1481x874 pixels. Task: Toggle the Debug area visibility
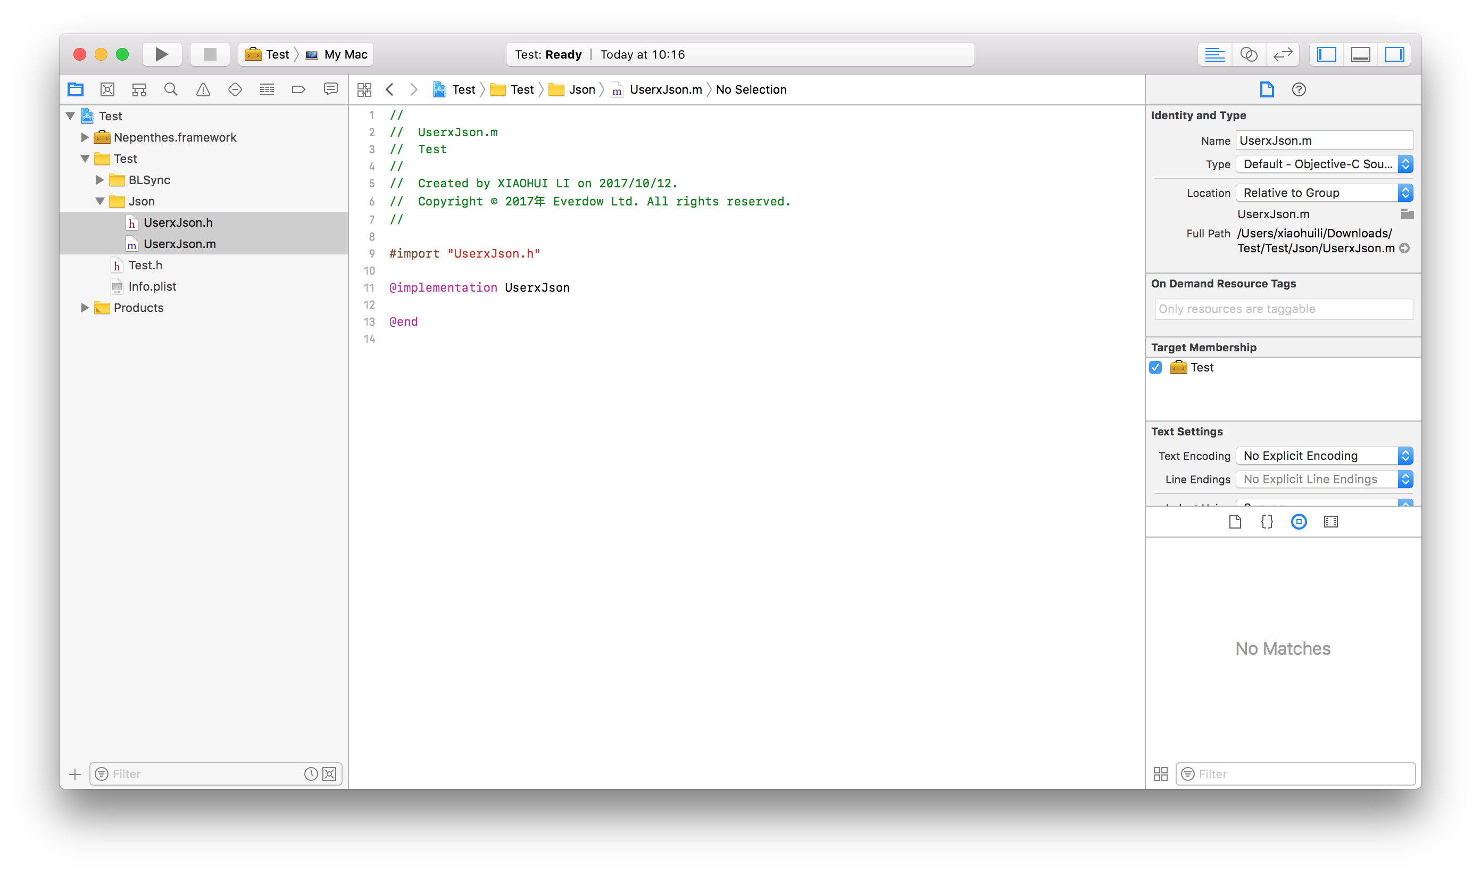[x=1360, y=54]
